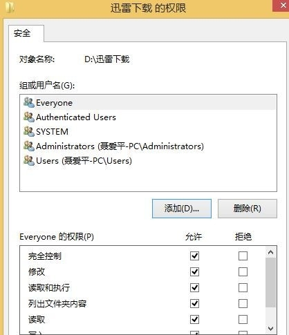The image size is (289, 335).
Task: Click permissions list scroll-down arrow
Action: 270,328
